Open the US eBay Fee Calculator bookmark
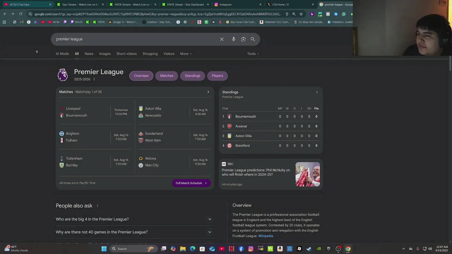The width and height of the screenshot is (452, 254). (x=309, y=22)
